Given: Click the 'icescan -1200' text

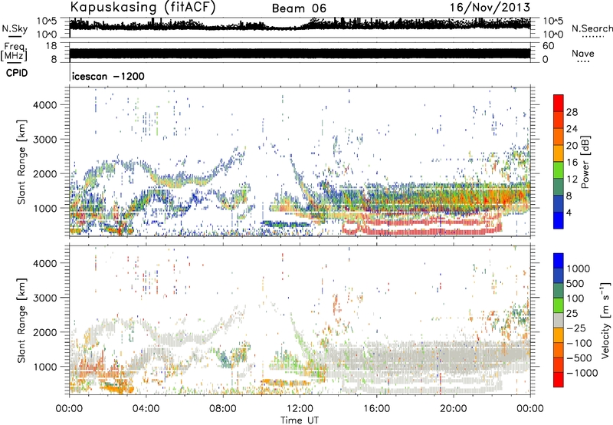Looking at the screenshot, I should [x=108, y=76].
